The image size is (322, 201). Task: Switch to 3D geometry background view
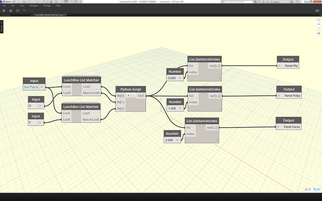point(308,189)
